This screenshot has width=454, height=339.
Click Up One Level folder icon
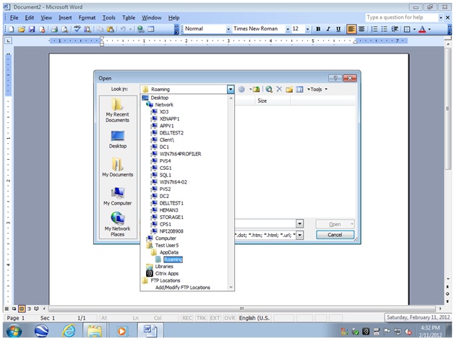pyautogui.click(x=256, y=89)
